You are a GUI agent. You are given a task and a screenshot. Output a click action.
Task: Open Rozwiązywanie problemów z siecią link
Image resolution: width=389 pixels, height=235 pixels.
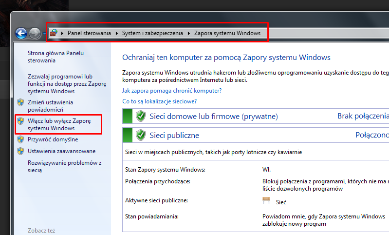(64, 166)
